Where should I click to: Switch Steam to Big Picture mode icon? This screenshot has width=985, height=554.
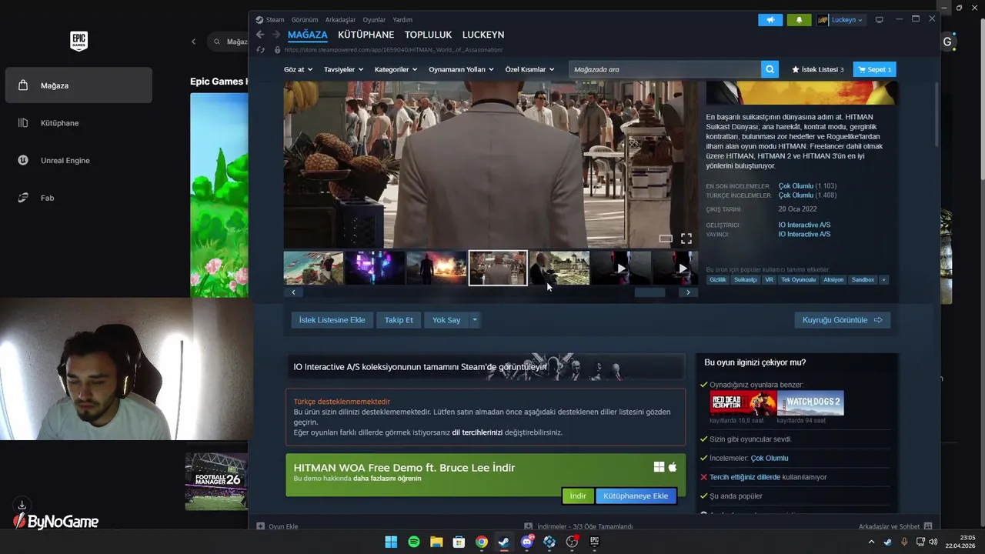pos(880,20)
